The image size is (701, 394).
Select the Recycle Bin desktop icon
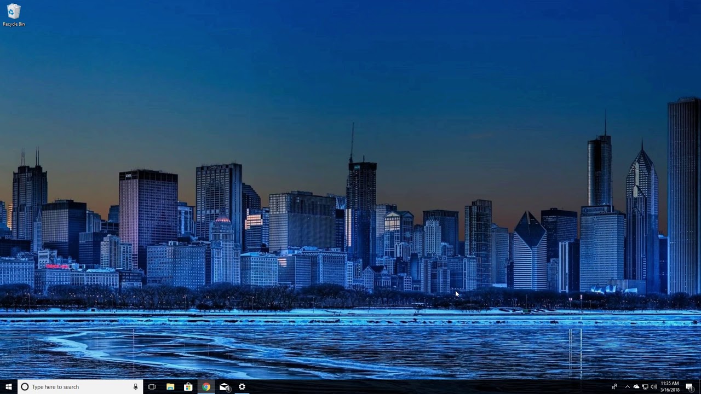tap(14, 15)
